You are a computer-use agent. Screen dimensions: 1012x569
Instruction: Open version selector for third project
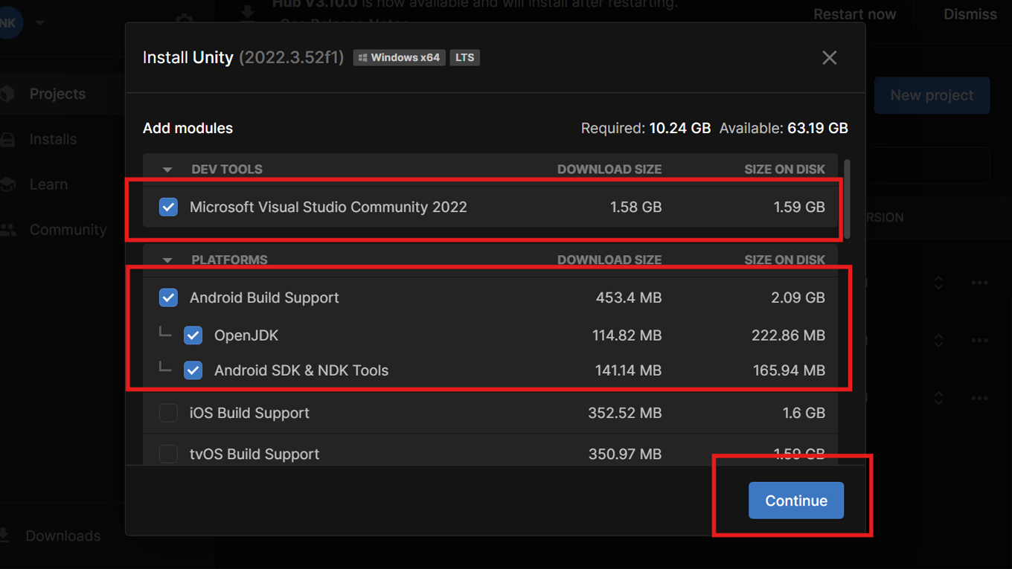pos(938,398)
